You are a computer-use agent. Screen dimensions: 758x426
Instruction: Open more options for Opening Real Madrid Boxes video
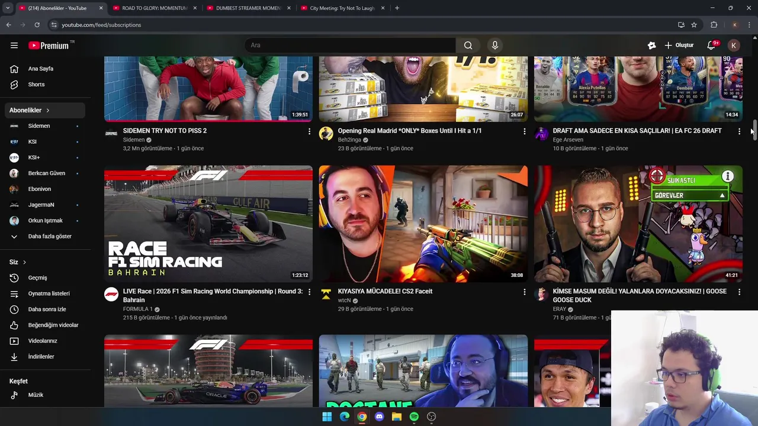click(524, 131)
